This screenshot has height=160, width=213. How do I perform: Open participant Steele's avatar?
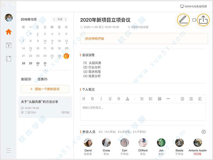[x=179, y=143]
